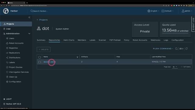The image size is (195, 110).
Task: Open Replications in the sidebar
Action: coord(14,53)
